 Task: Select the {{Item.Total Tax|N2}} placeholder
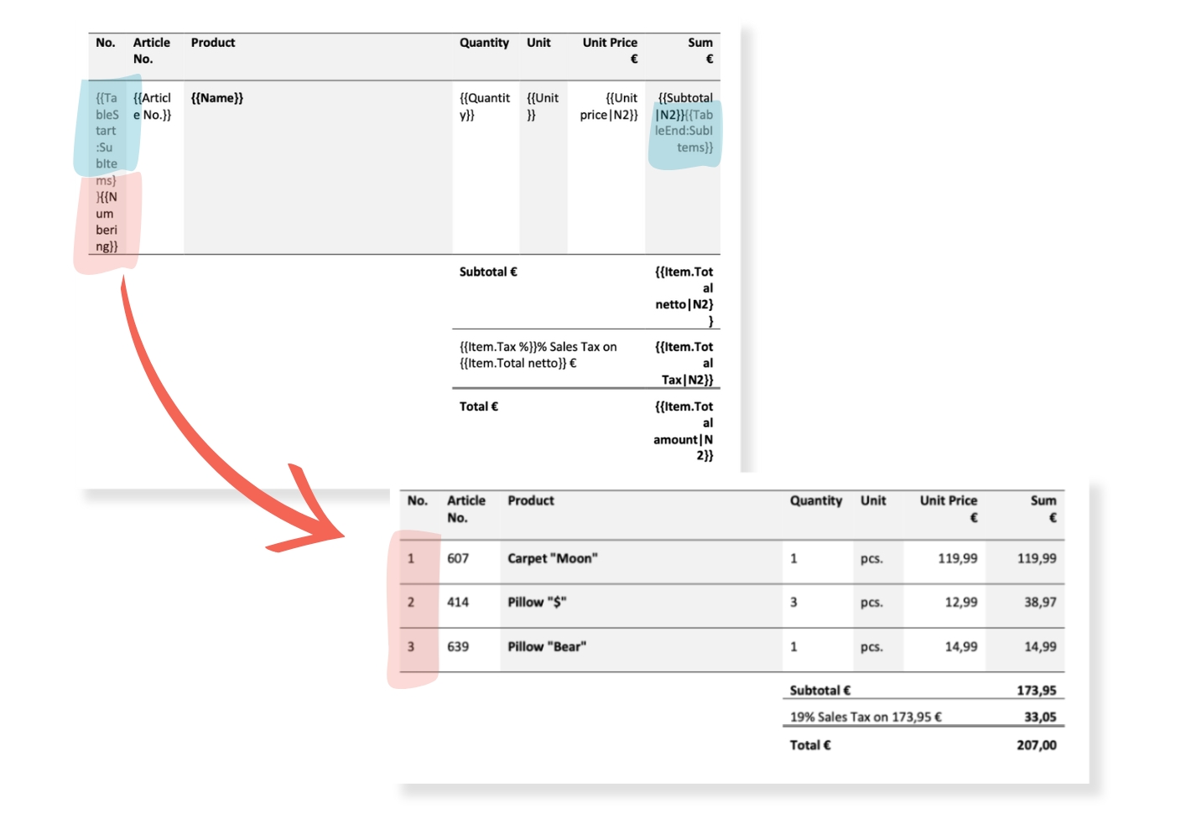click(685, 363)
